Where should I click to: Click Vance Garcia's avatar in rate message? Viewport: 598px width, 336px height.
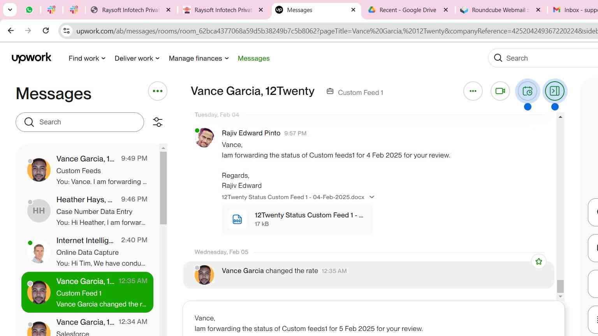[204, 275]
